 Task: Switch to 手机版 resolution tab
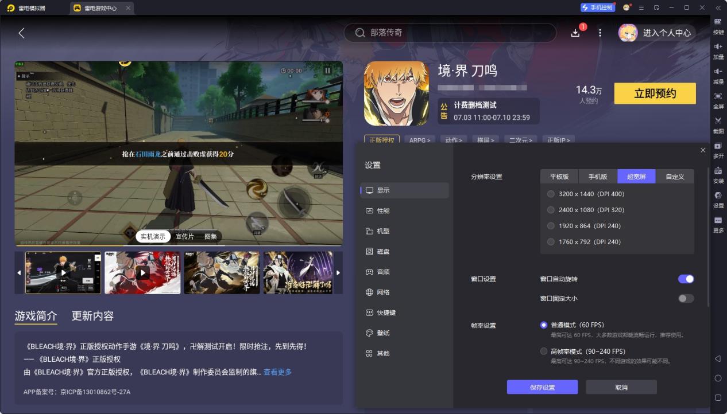coord(598,177)
